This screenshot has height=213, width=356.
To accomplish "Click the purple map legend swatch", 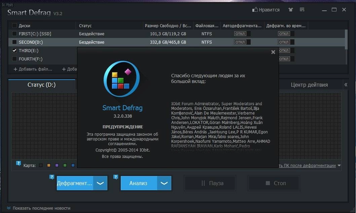I will click(57, 165).
